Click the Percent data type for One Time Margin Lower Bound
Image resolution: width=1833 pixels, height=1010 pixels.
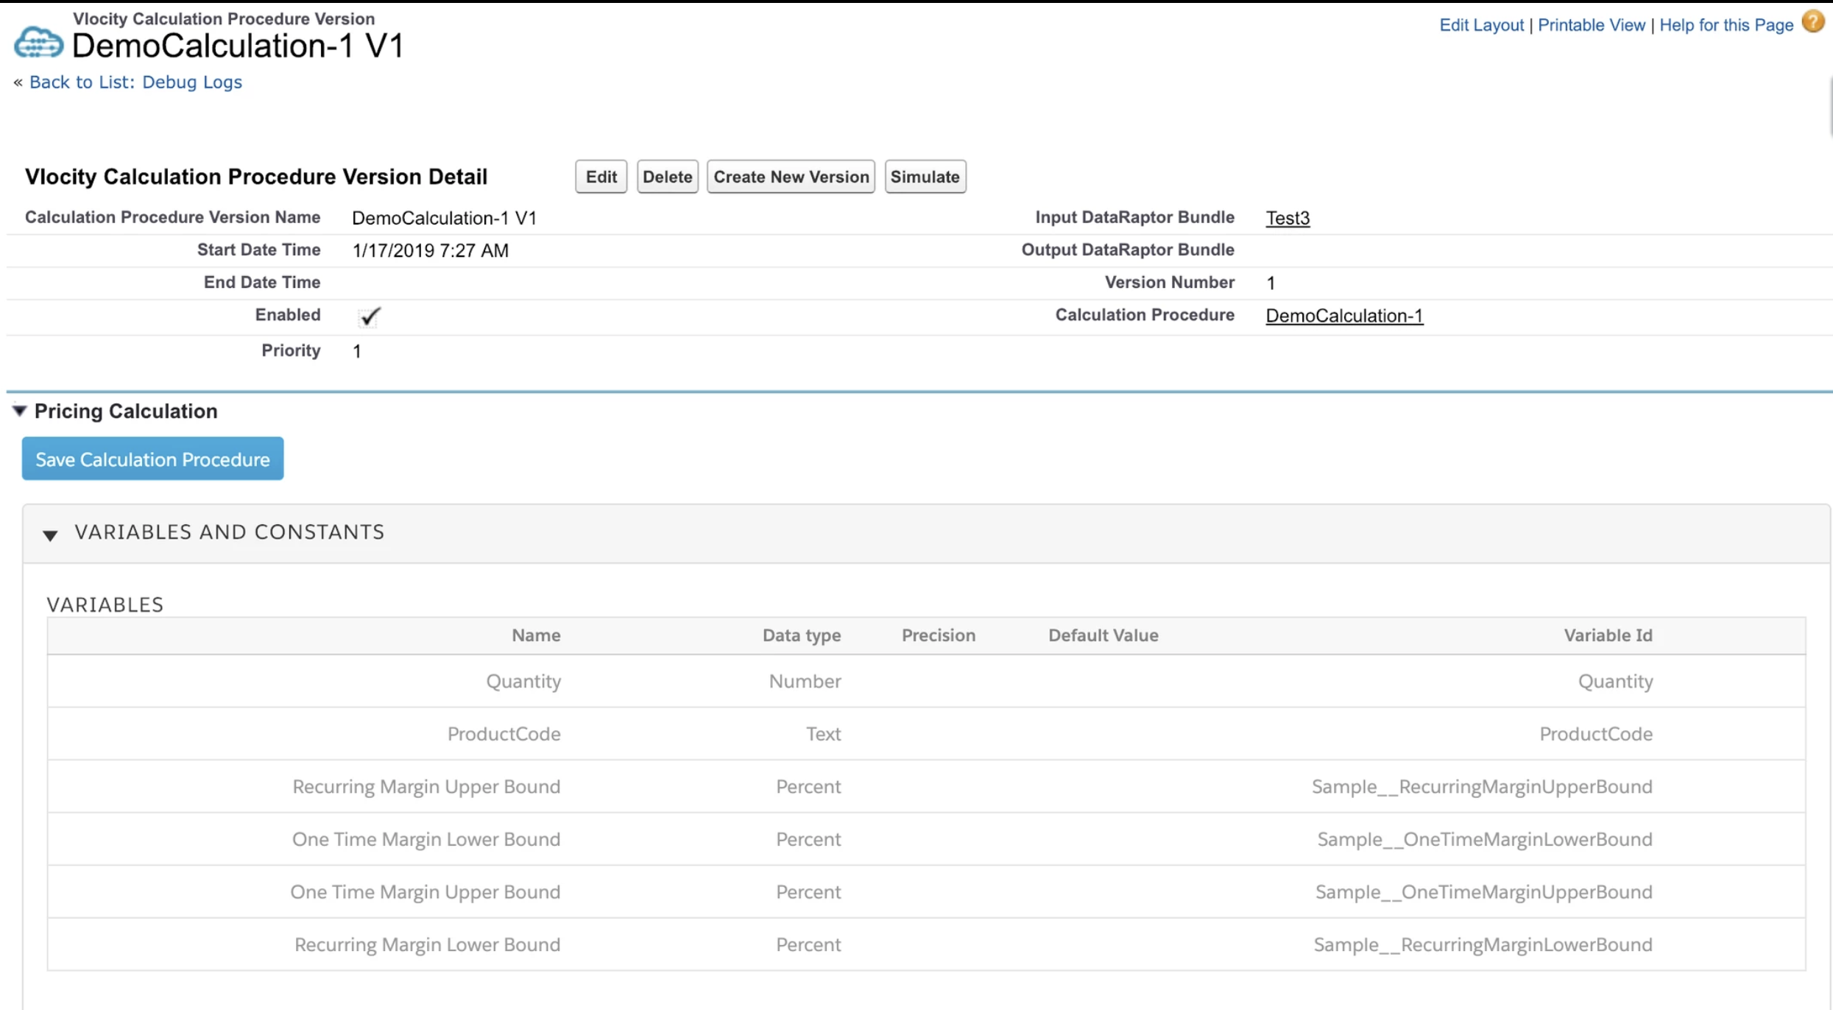(808, 839)
